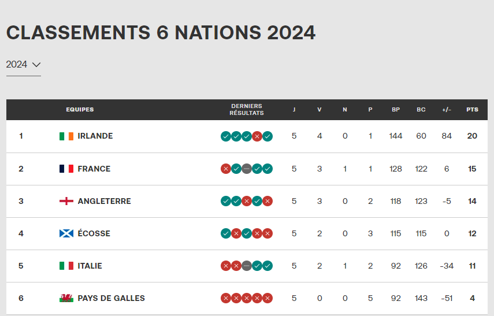Screen dimensions: 494x316
Task: Click France's grey draw result icon
Action: [247, 169]
